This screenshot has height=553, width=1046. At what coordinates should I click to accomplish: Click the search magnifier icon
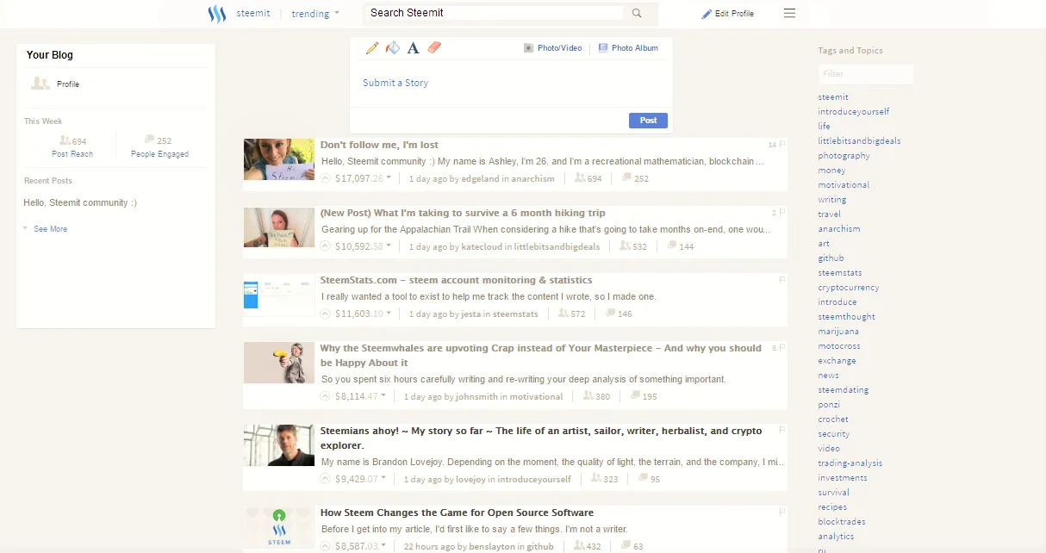point(637,14)
